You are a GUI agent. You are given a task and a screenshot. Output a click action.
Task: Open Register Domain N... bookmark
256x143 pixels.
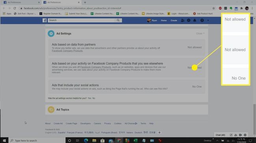click(51, 13)
